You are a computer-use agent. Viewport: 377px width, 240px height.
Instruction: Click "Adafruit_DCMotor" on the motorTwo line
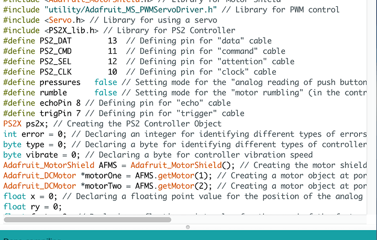coord(40,186)
